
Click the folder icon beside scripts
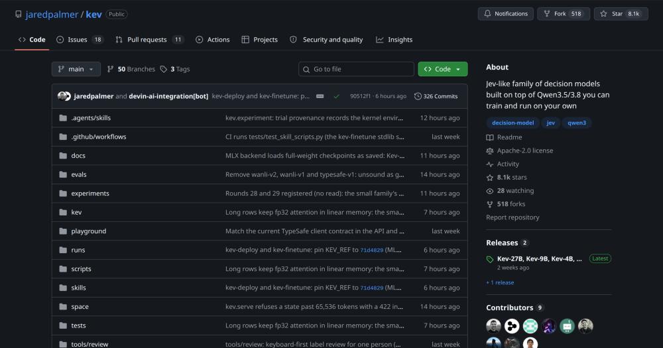(63, 269)
